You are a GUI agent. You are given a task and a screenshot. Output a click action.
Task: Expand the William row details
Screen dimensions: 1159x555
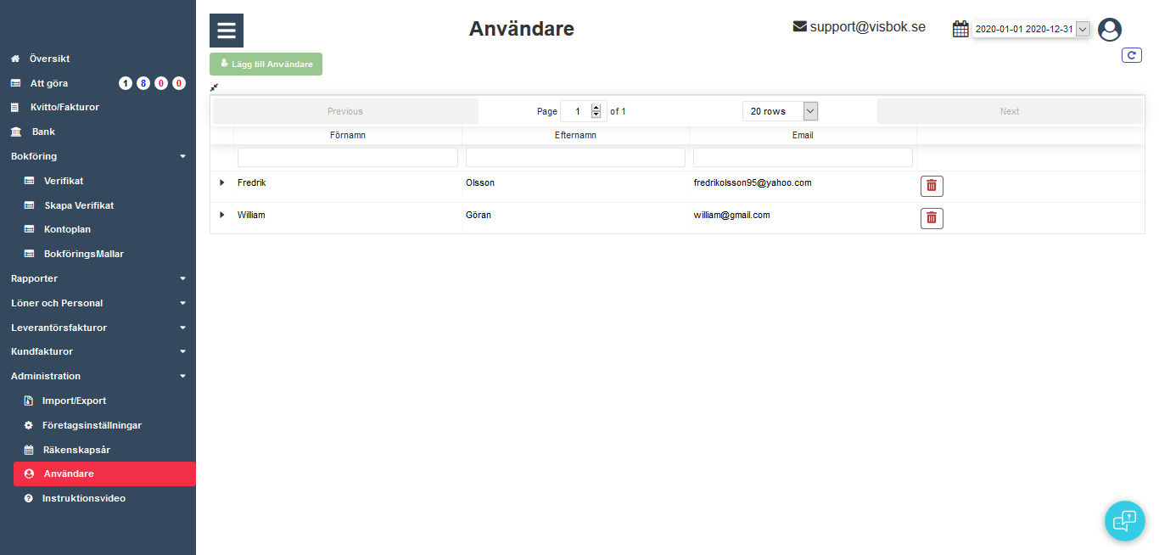point(222,215)
